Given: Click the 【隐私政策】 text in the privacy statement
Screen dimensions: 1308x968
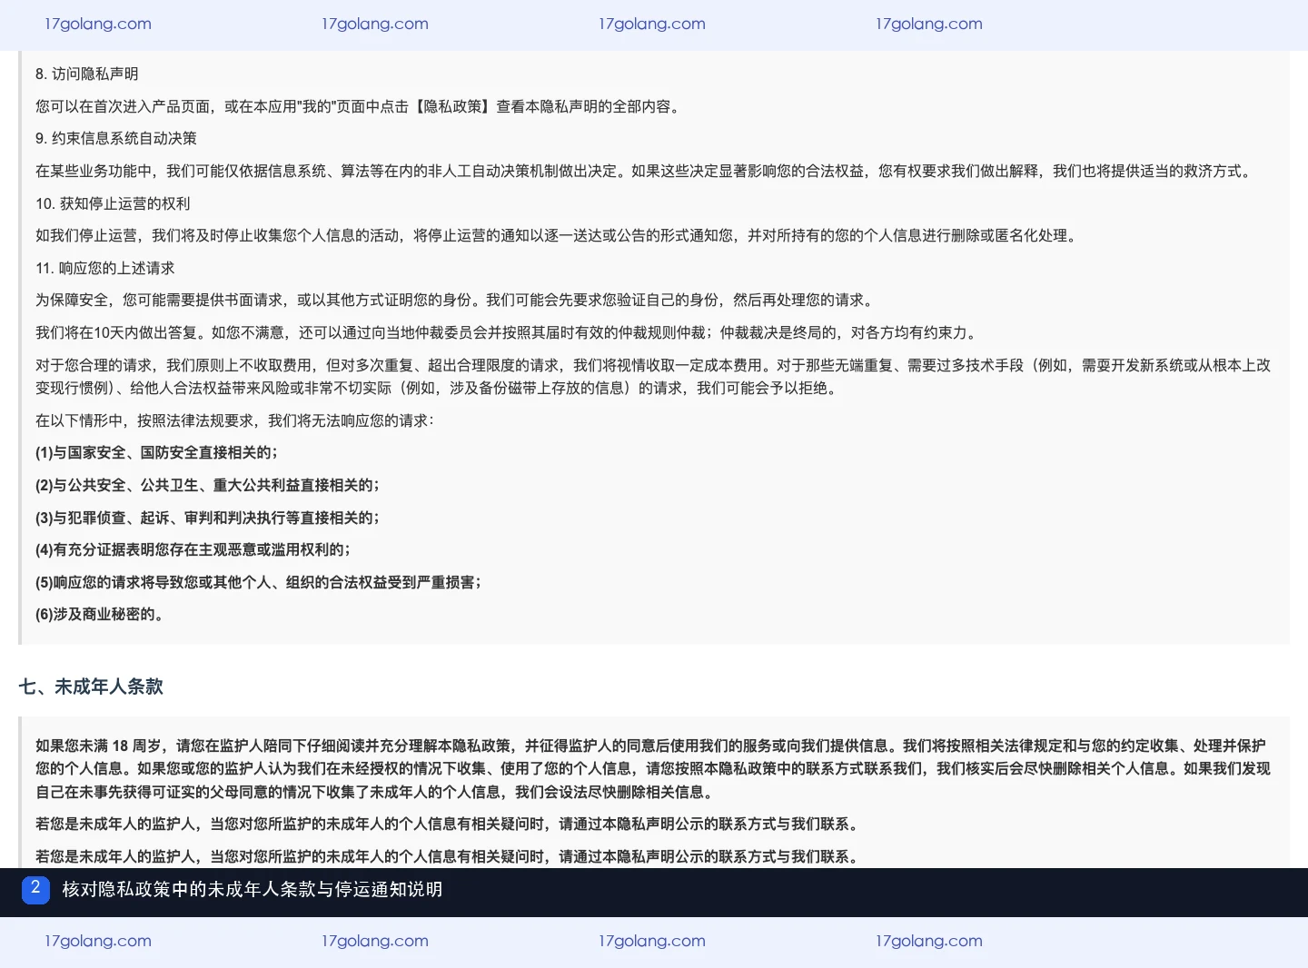Looking at the screenshot, I should tap(452, 106).
